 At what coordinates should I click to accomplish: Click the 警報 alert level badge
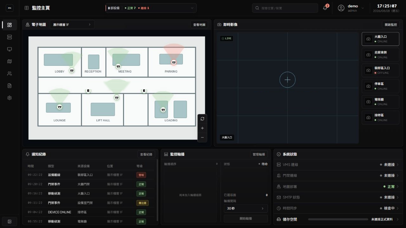pyautogui.click(x=141, y=175)
